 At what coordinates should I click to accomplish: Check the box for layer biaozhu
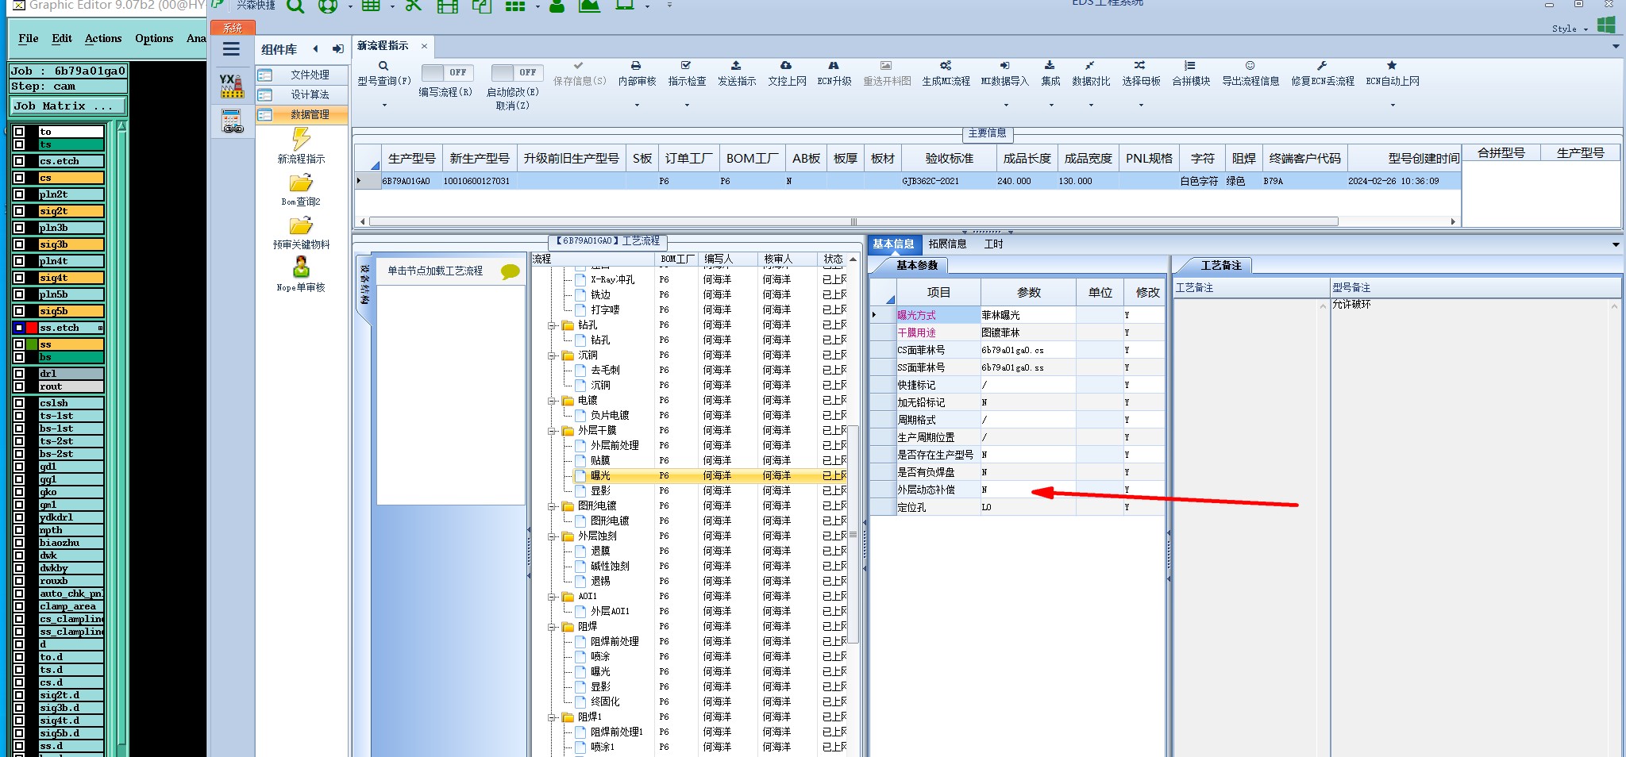click(19, 543)
